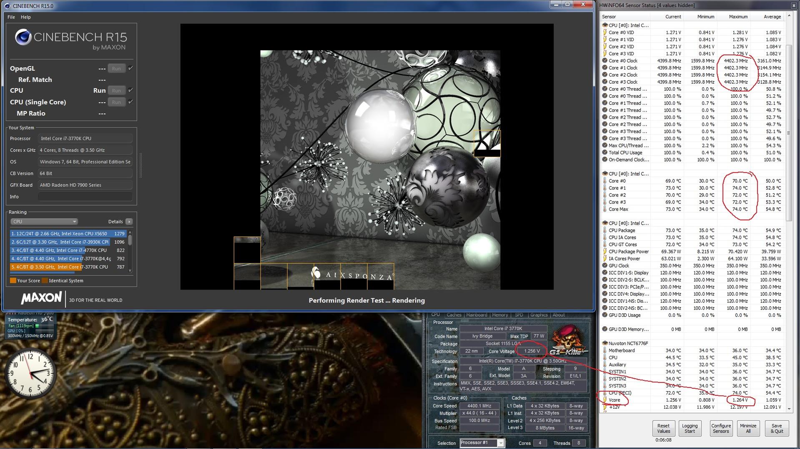
Task: Select ranking row '6C/12T @ 3.30 GHz, Intel Core i7-3930K'
Action: 68,242
